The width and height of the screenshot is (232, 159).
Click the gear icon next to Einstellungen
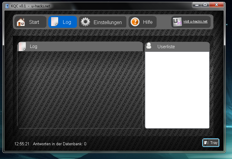click(85, 22)
